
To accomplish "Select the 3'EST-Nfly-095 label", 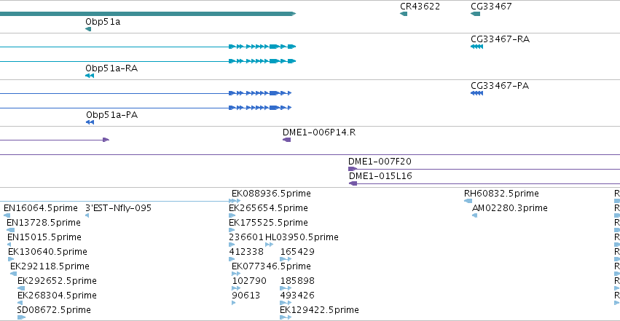I will pyautogui.click(x=118, y=208).
